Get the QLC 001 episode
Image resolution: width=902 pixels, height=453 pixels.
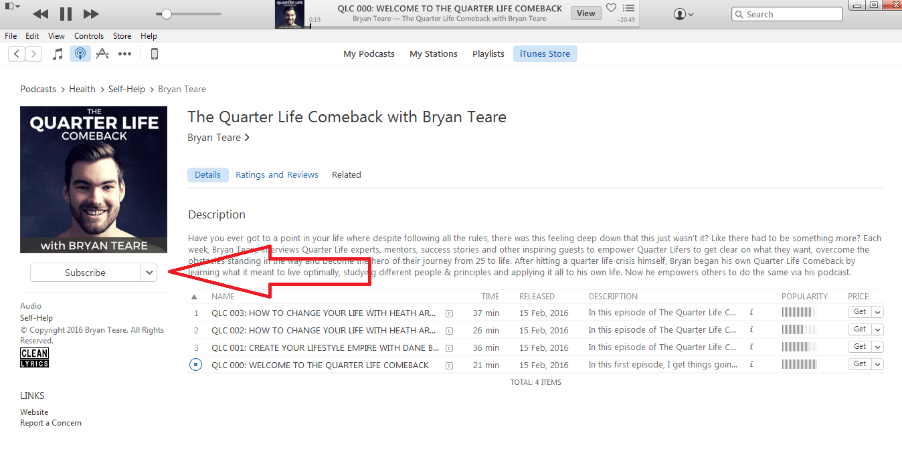point(860,347)
